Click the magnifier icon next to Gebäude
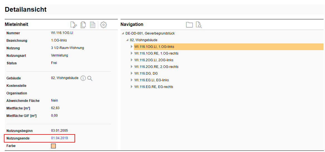325x152 pixels. [90, 79]
